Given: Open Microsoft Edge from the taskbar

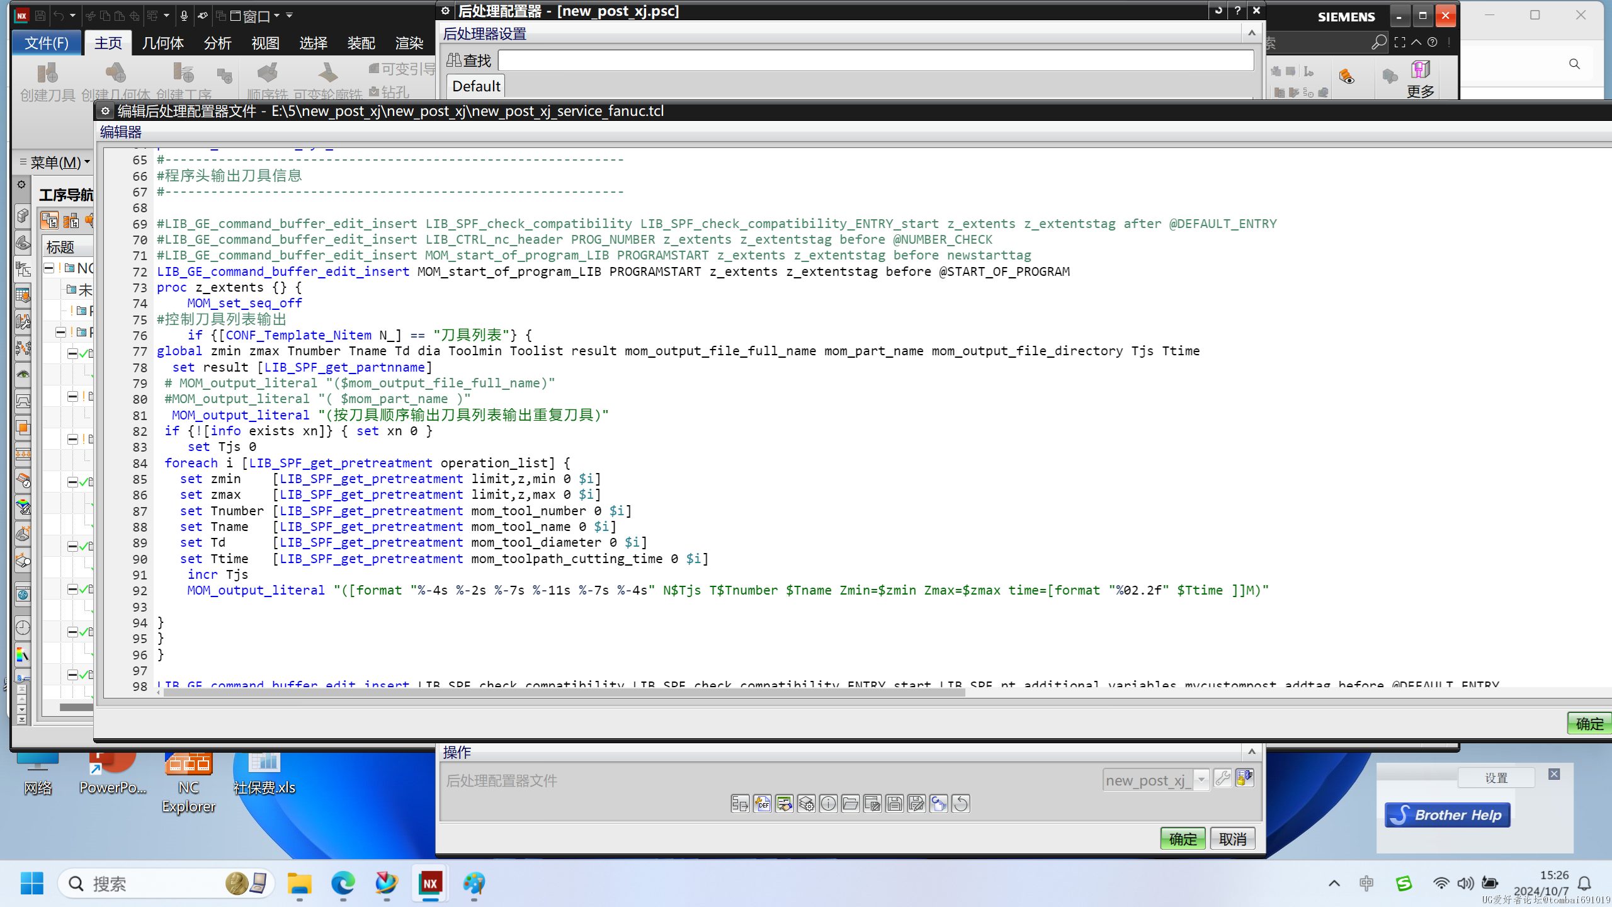Looking at the screenshot, I should 343,883.
